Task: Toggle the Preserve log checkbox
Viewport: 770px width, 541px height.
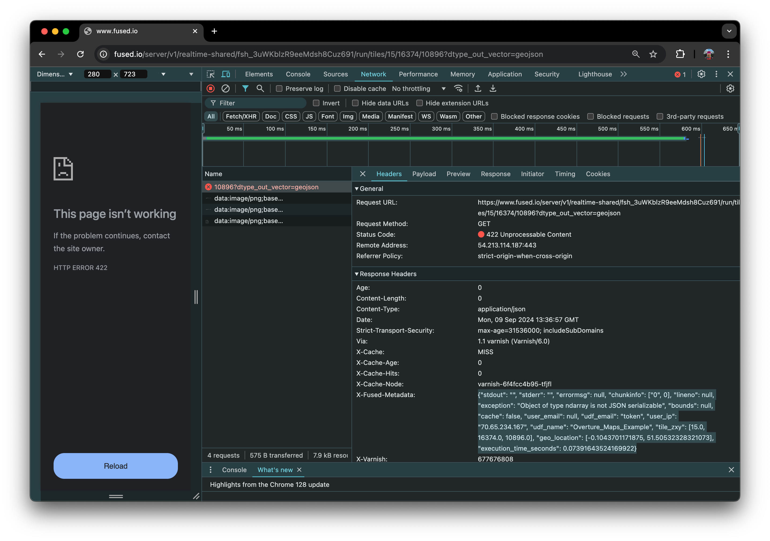Action: [280, 88]
